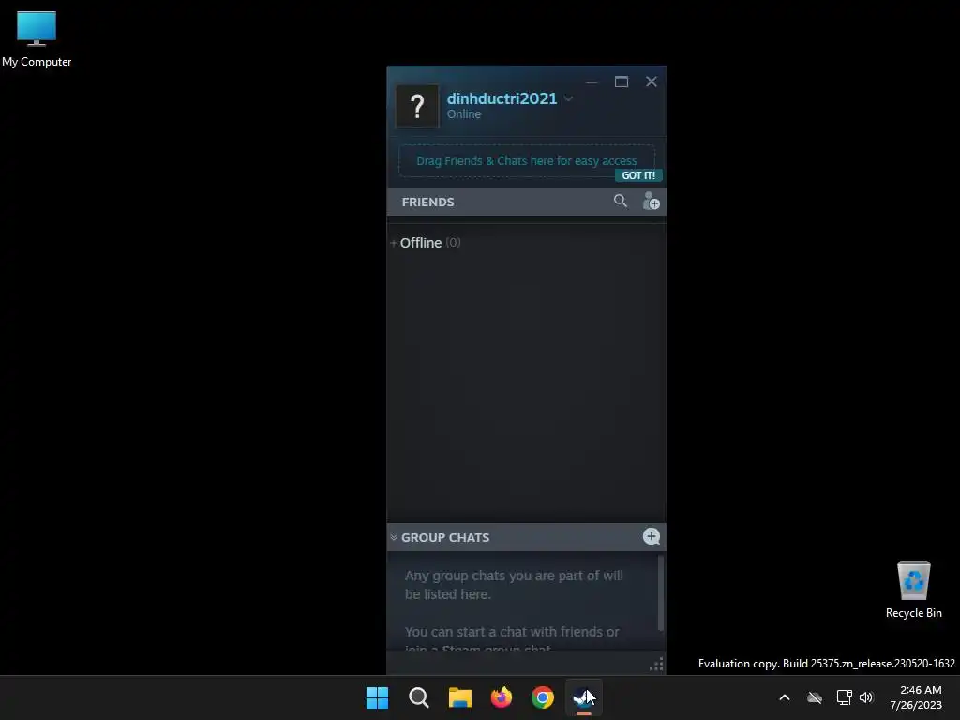Click the FRIENDS header label
Image resolution: width=960 pixels, height=720 pixels.
point(427,202)
